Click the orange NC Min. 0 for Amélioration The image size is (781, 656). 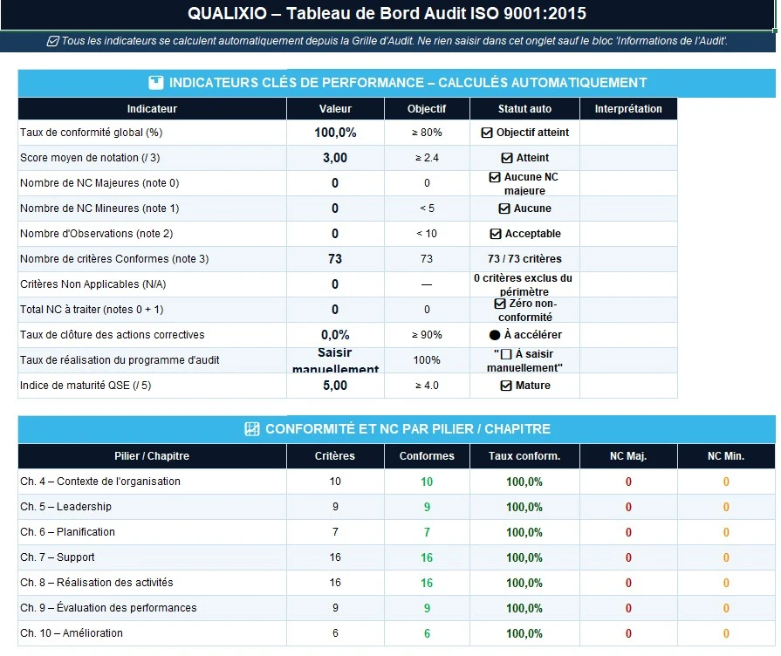pyautogui.click(x=726, y=633)
